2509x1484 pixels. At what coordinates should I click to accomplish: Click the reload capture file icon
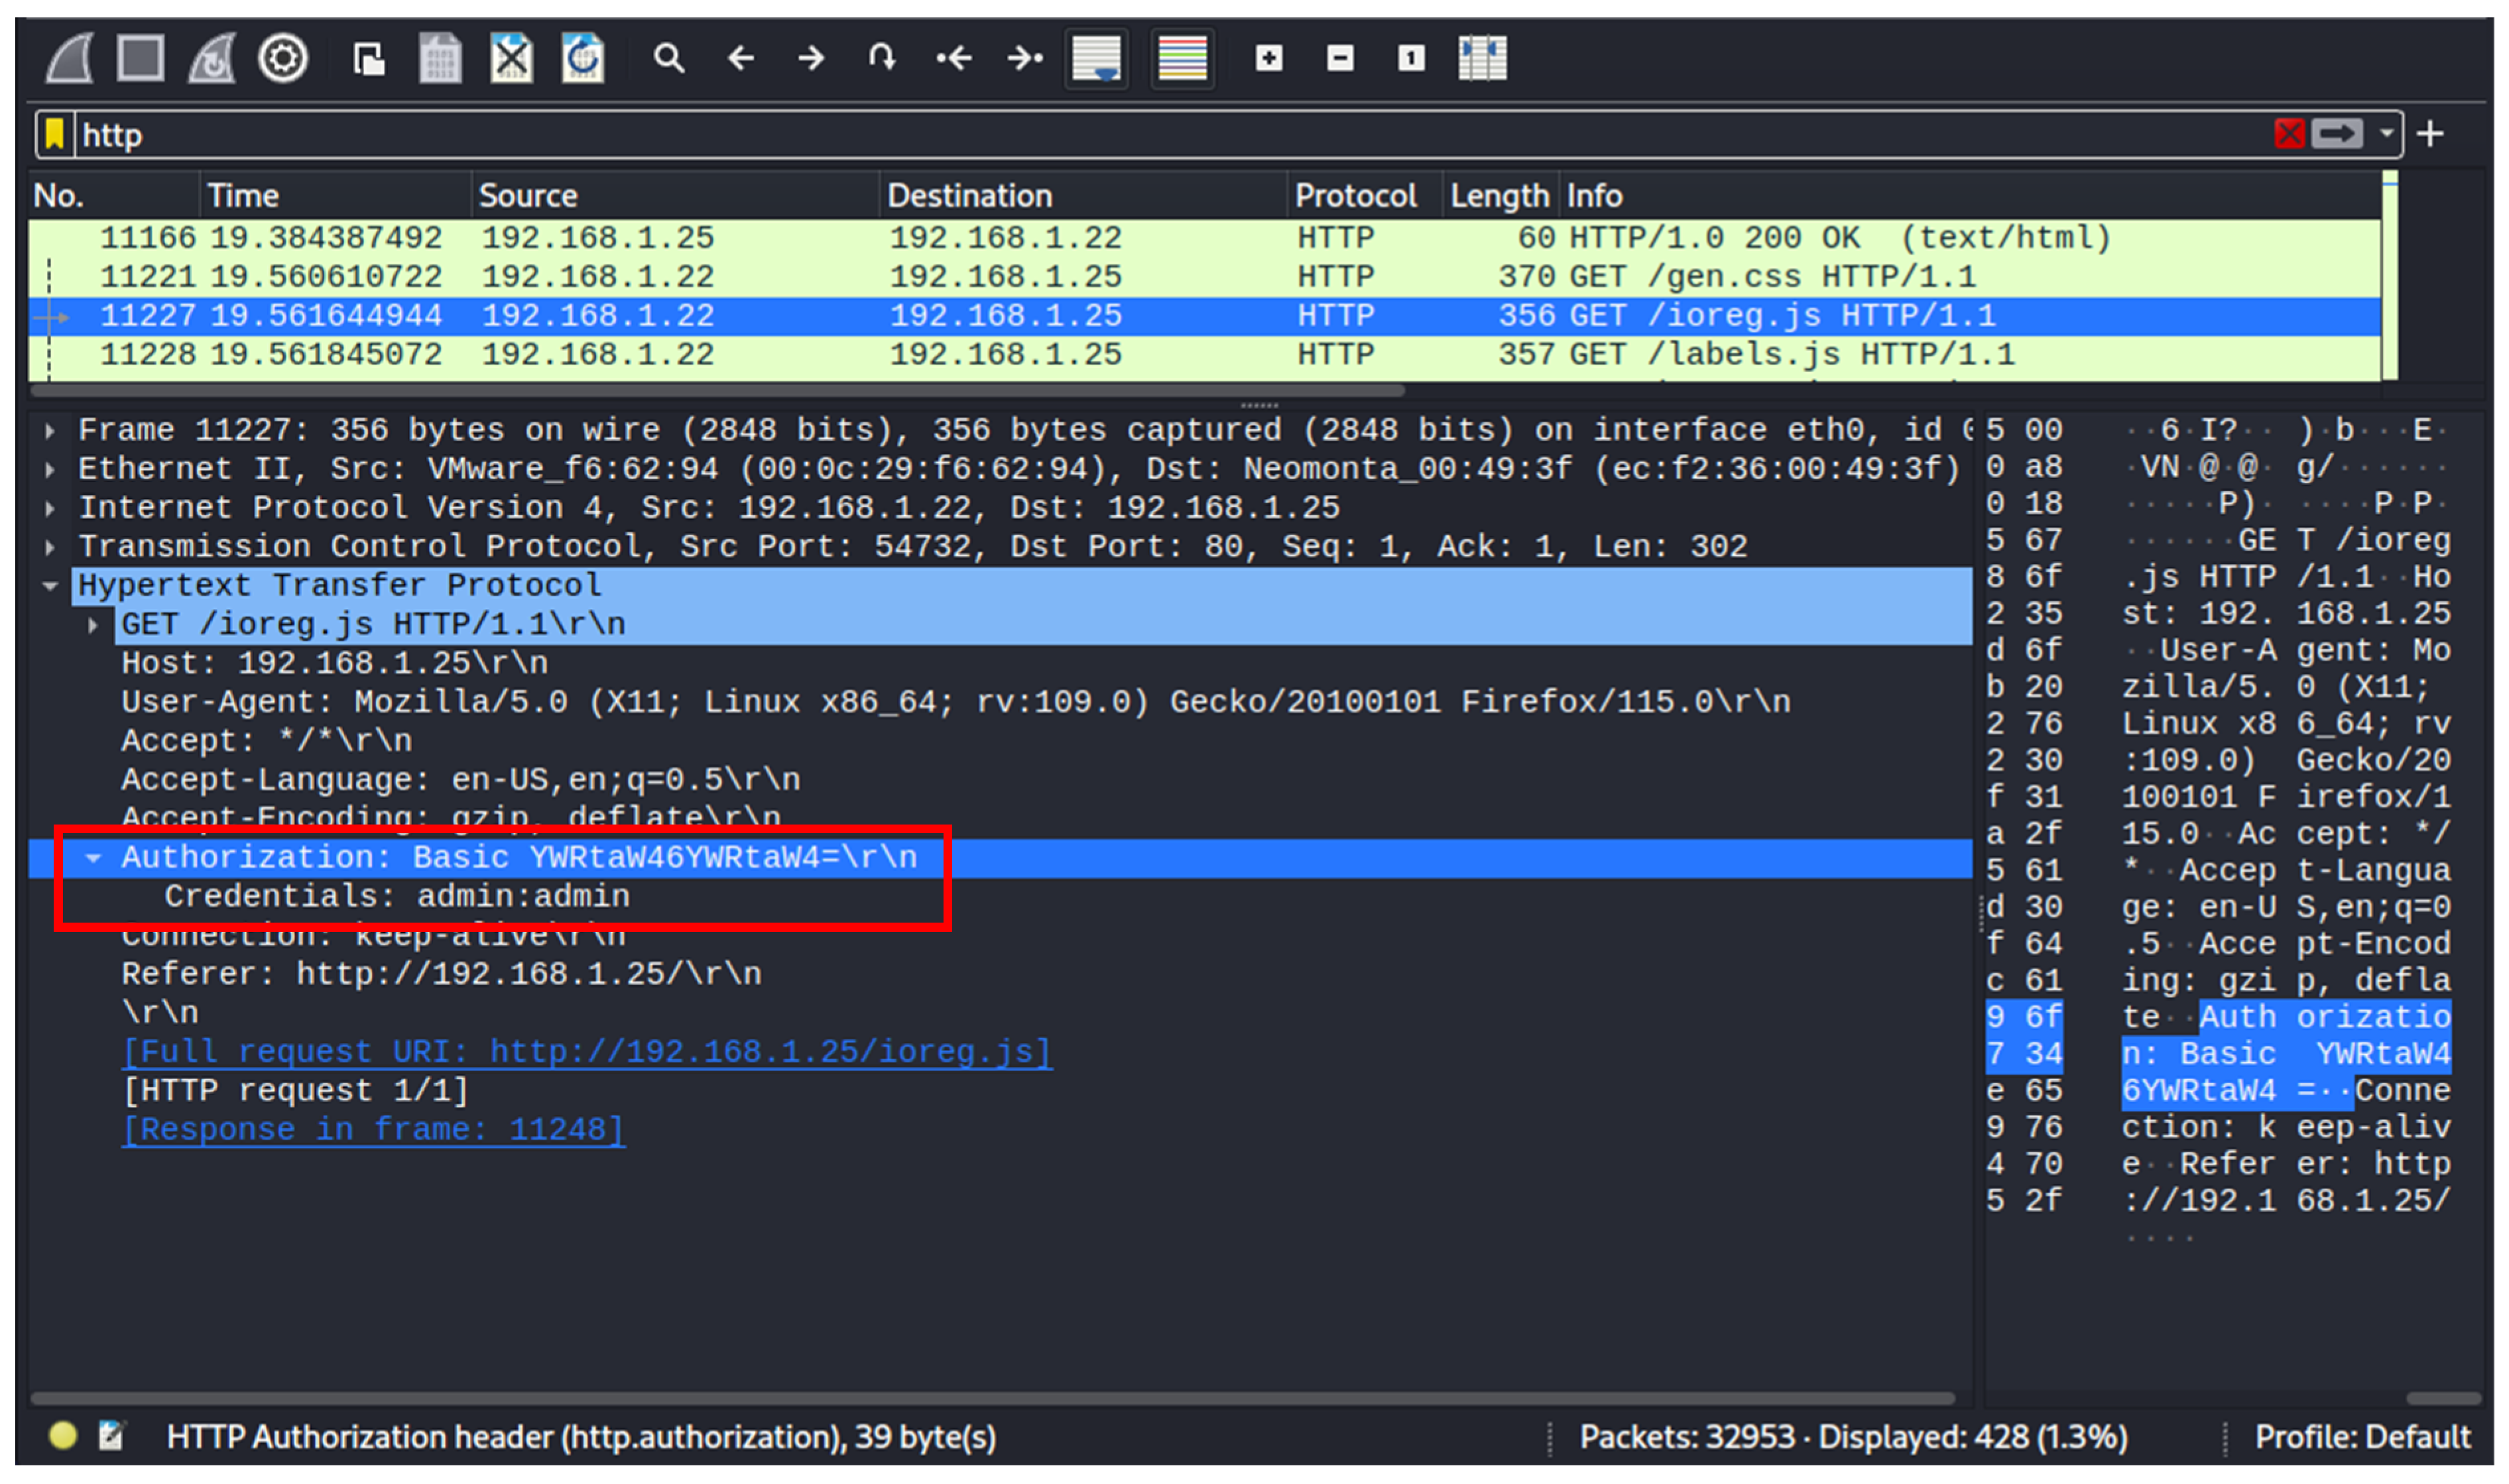pos(582,58)
